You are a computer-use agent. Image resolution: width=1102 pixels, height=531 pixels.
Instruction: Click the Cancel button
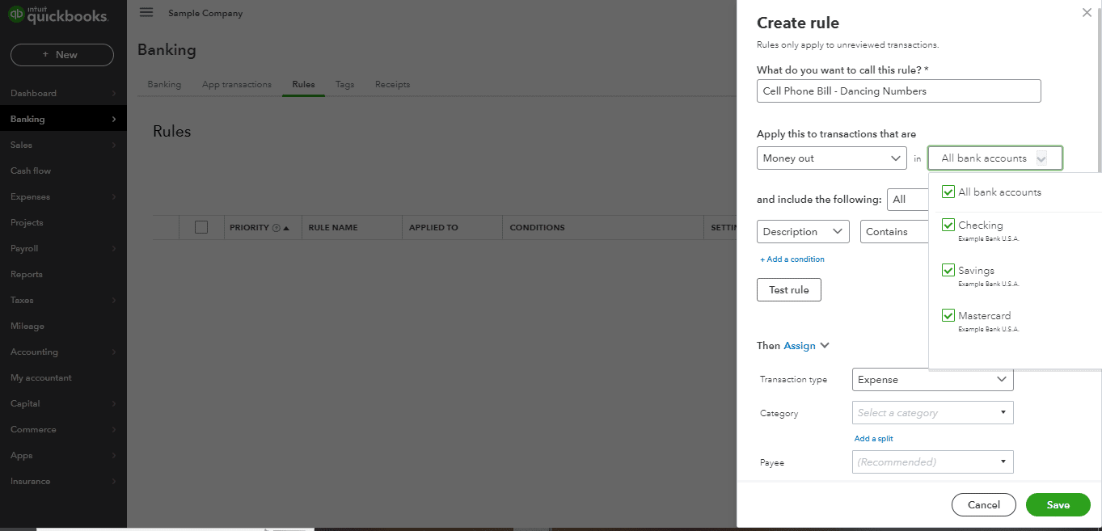pyautogui.click(x=984, y=504)
